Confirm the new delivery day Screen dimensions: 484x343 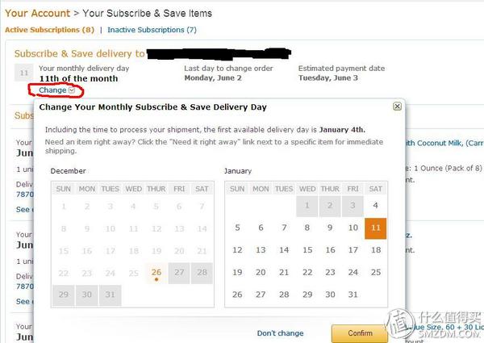360,333
